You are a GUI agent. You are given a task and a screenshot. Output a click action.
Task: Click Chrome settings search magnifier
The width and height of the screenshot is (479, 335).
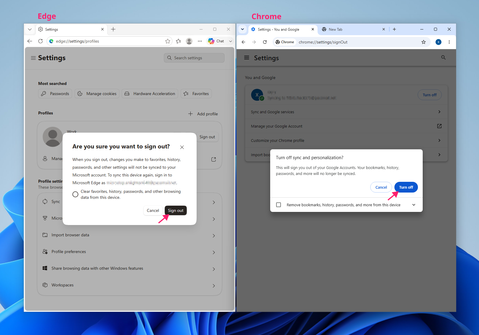pyautogui.click(x=444, y=58)
